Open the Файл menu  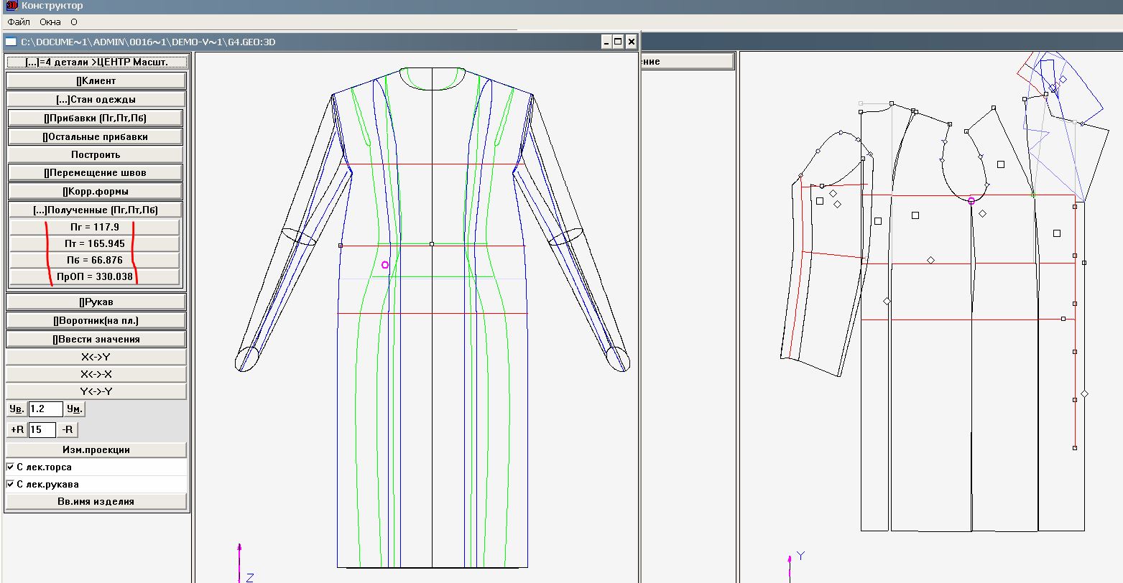coord(19,22)
